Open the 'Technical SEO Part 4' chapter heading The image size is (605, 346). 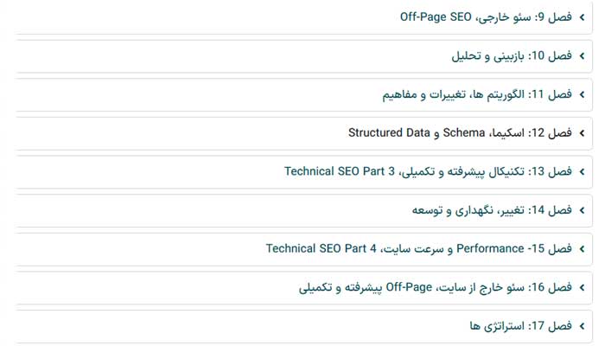419,249
